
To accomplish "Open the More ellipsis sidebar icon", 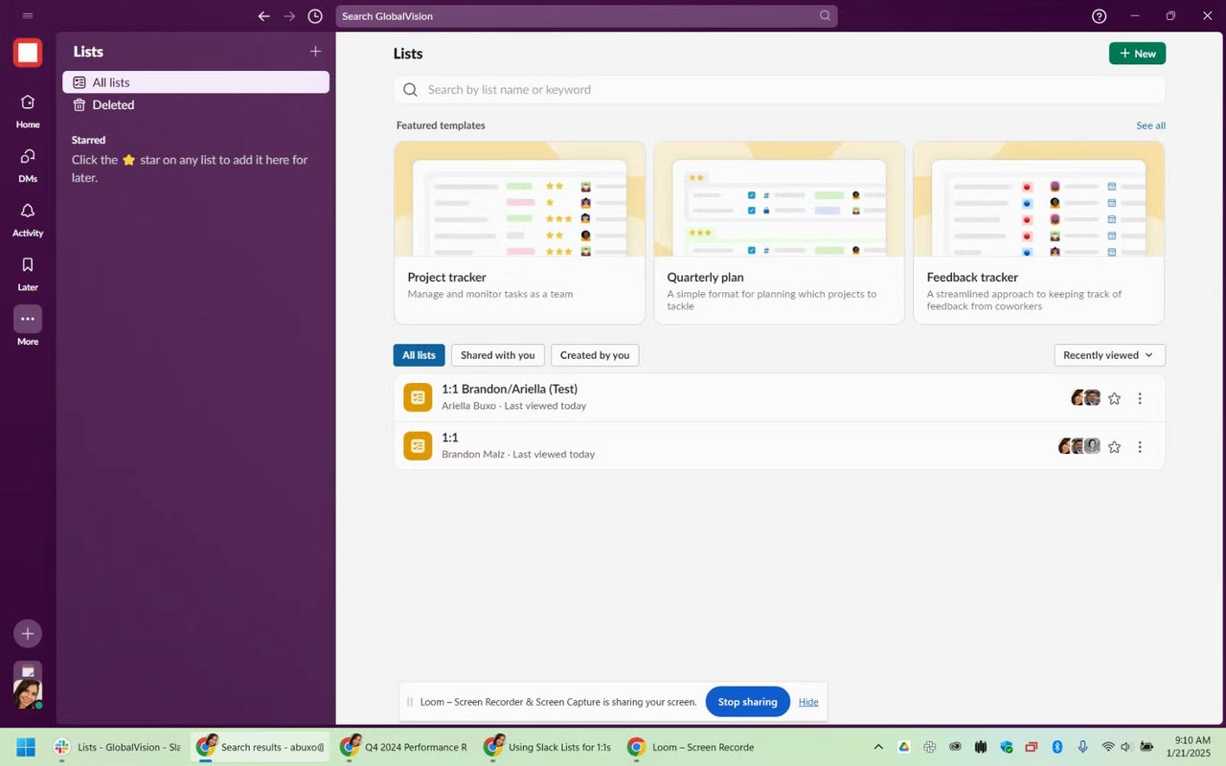I will tap(28, 319).
